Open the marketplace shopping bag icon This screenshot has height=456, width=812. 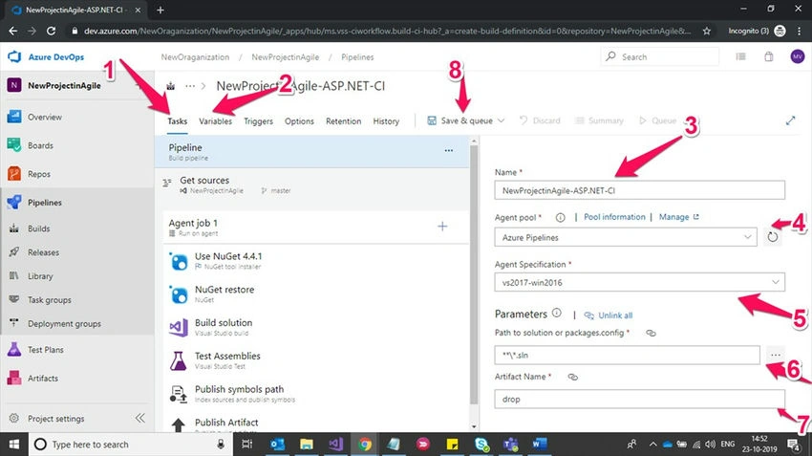point(768,57)
